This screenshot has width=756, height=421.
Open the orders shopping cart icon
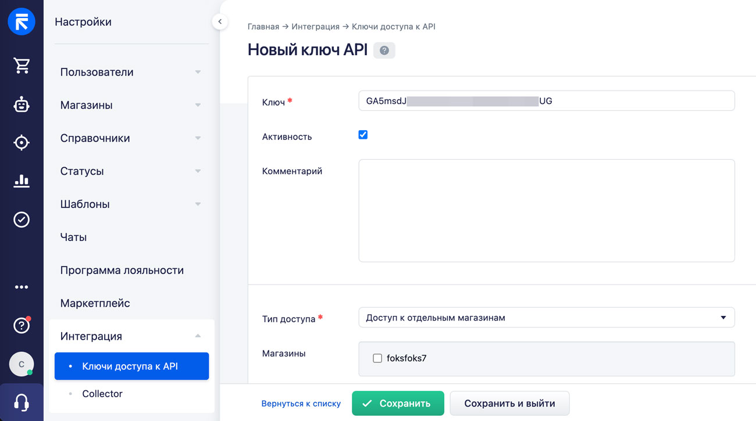(x=22, y=66)
